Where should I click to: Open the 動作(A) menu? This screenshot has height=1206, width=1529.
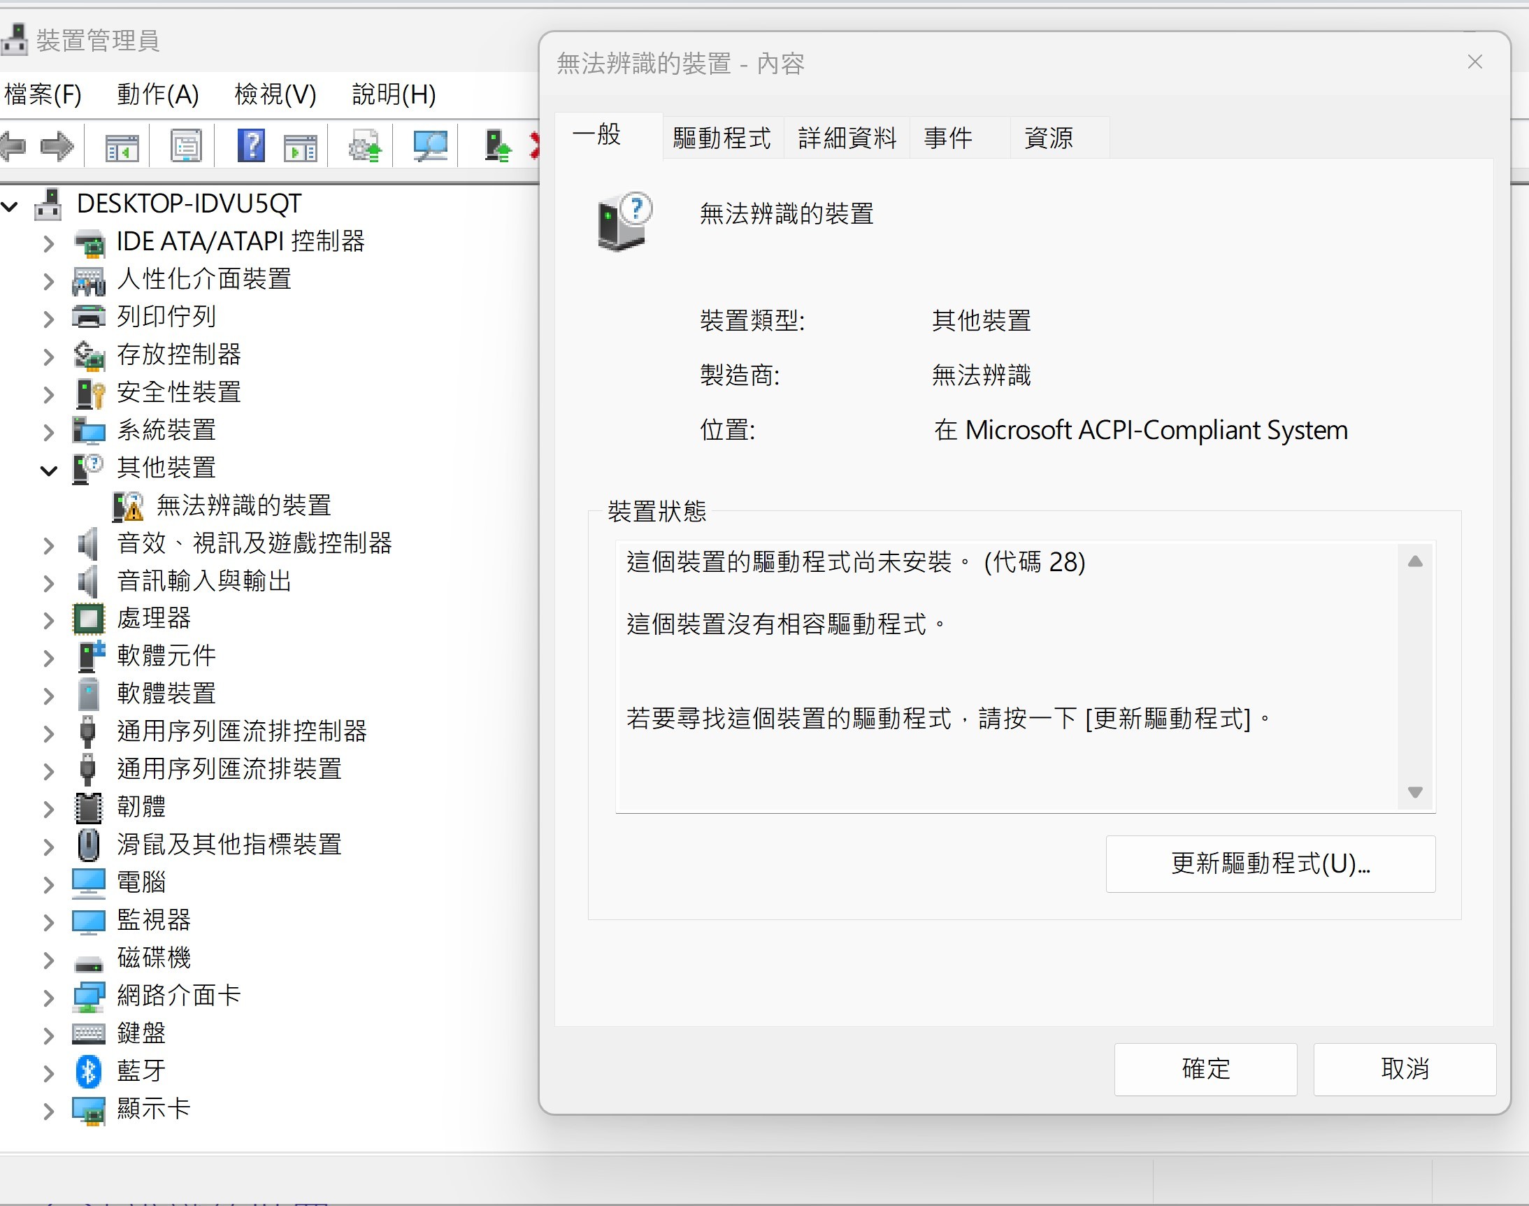(x=157, y=94)
